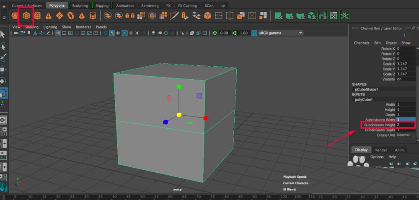This screenshot has width=419, height=200.
Task: Toggle the view transform sRGB icon
Action: 254,33
